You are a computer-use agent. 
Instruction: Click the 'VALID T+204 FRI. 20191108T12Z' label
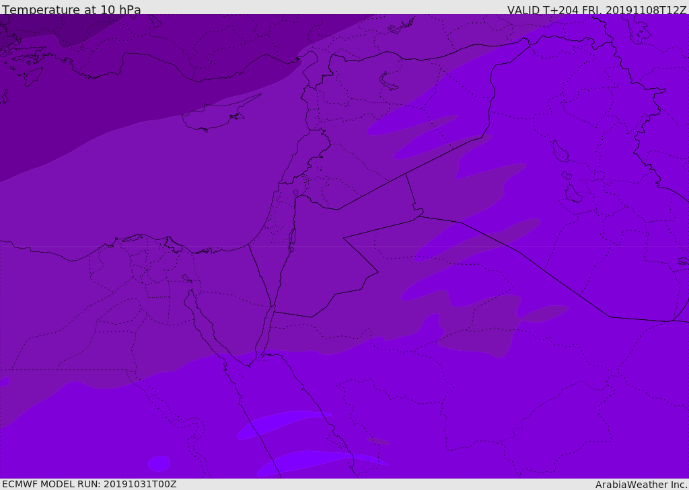(x=597, y=9)
